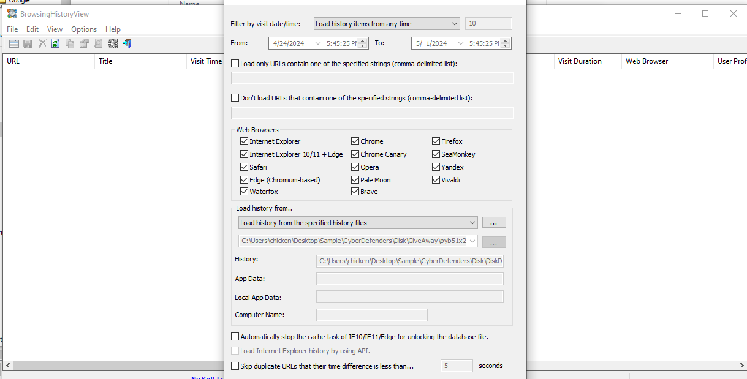747x379 pixels.
Task: Uncheck the Waterfox checkbox
Action: (x=245, y=192)
